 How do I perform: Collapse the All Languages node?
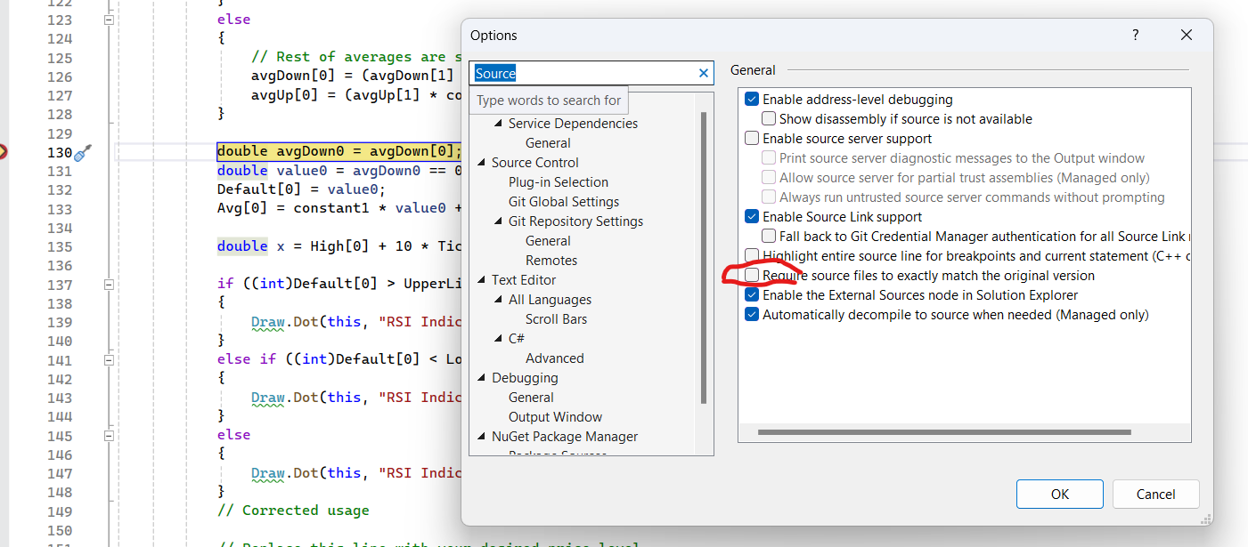click(x=498, y=300)
